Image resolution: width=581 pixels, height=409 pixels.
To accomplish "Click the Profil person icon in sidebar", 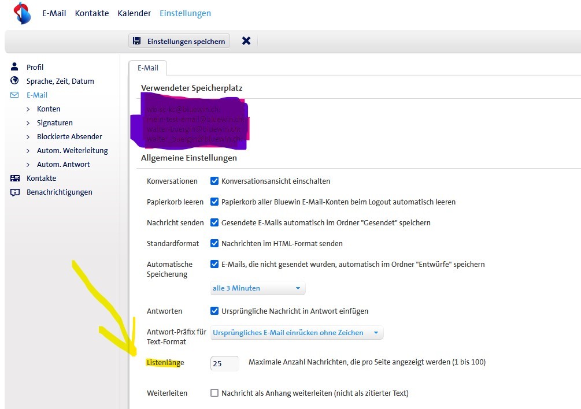I will point(15,67).
